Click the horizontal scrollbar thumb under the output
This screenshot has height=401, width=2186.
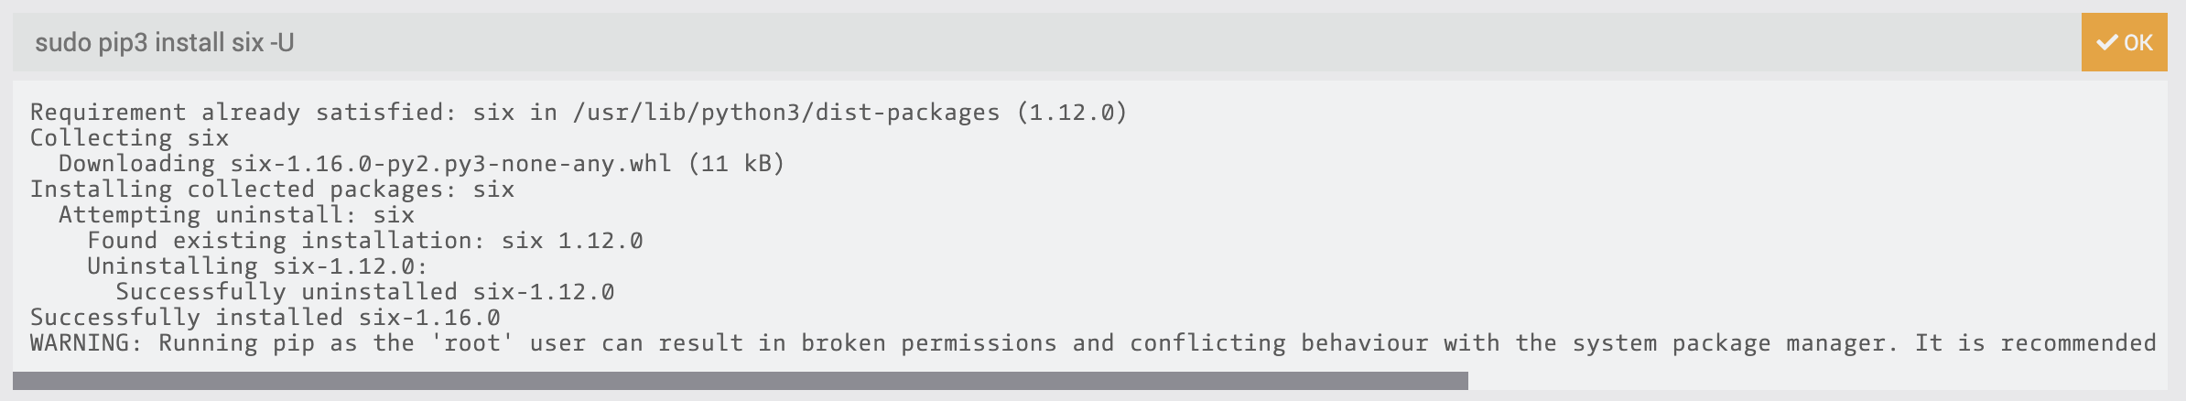pyautogui.click(x=741, y=381)
